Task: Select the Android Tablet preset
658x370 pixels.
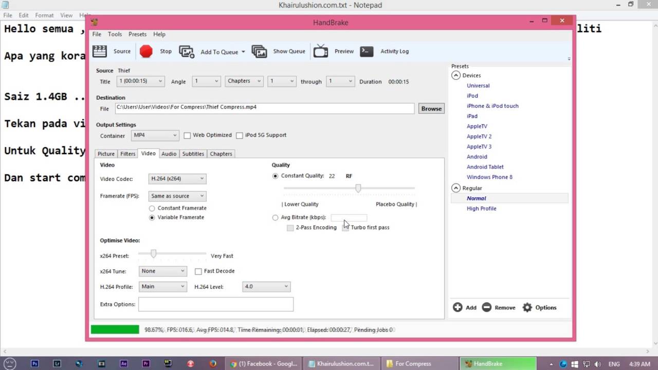Action: (x=485, y=167)
